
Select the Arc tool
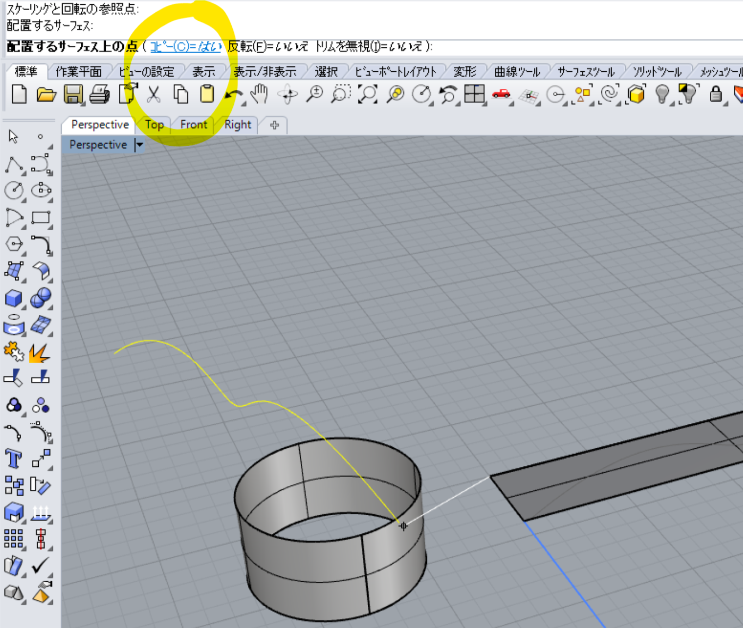14,217
